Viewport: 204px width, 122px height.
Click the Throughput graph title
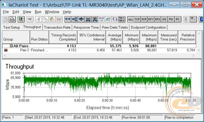click(20, 67)
